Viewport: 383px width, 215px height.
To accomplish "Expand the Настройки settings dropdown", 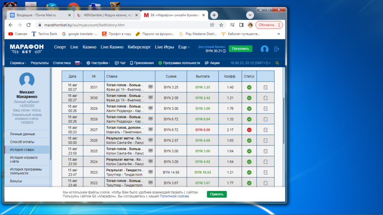I will point(98,63).
